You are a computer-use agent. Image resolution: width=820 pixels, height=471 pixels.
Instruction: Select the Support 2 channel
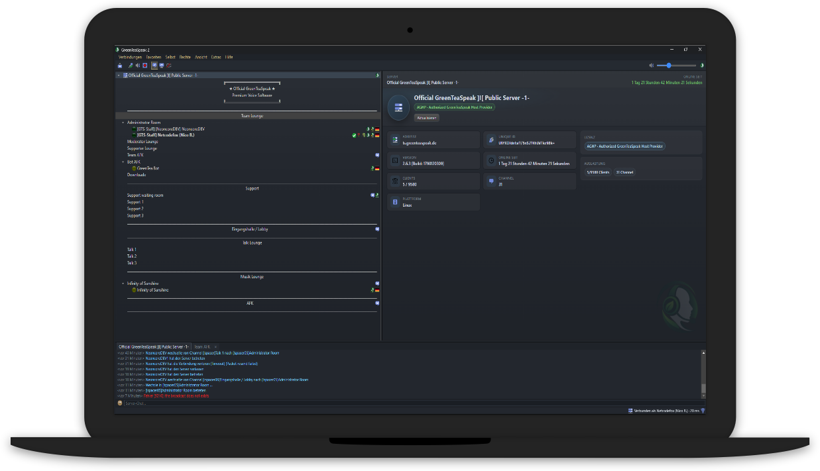click(x=135, y=209)
